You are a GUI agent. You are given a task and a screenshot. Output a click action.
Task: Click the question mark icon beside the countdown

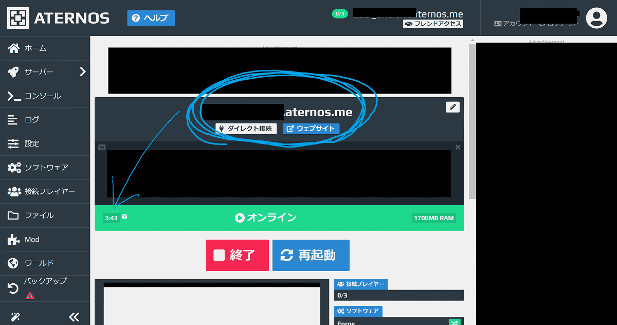point(124,217)
